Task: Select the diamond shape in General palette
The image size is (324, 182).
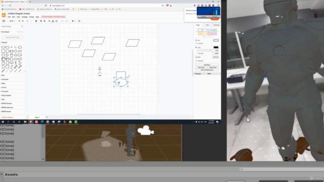Action: [16, 51]
